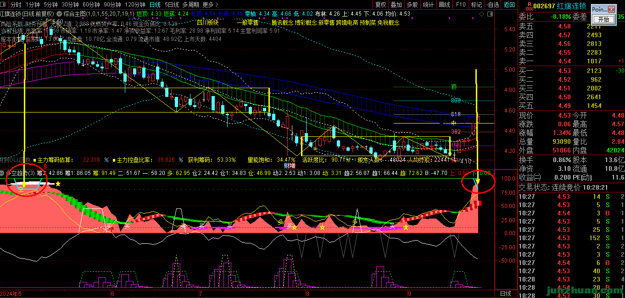Click the diamond icon above chart
625x298 pixels.
(x=482, y=14)
